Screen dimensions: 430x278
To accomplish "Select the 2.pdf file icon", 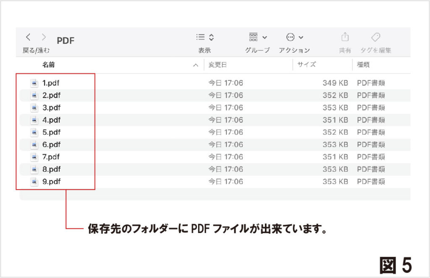I will point(34,95).
